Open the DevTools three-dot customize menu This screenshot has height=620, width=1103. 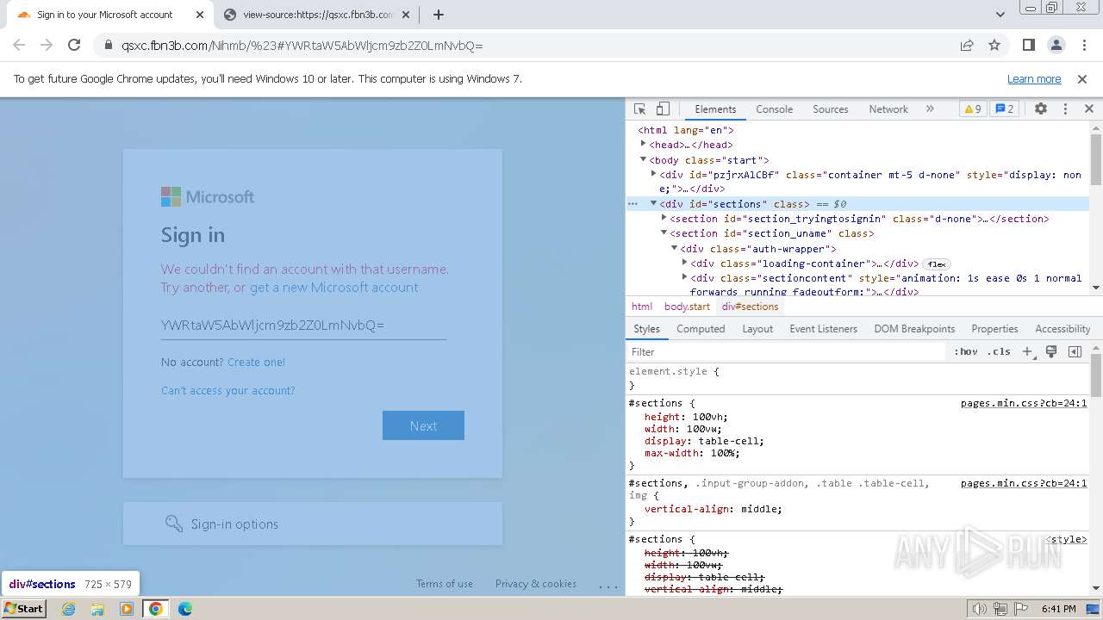pyautogui.click(x=1065, y=109)
